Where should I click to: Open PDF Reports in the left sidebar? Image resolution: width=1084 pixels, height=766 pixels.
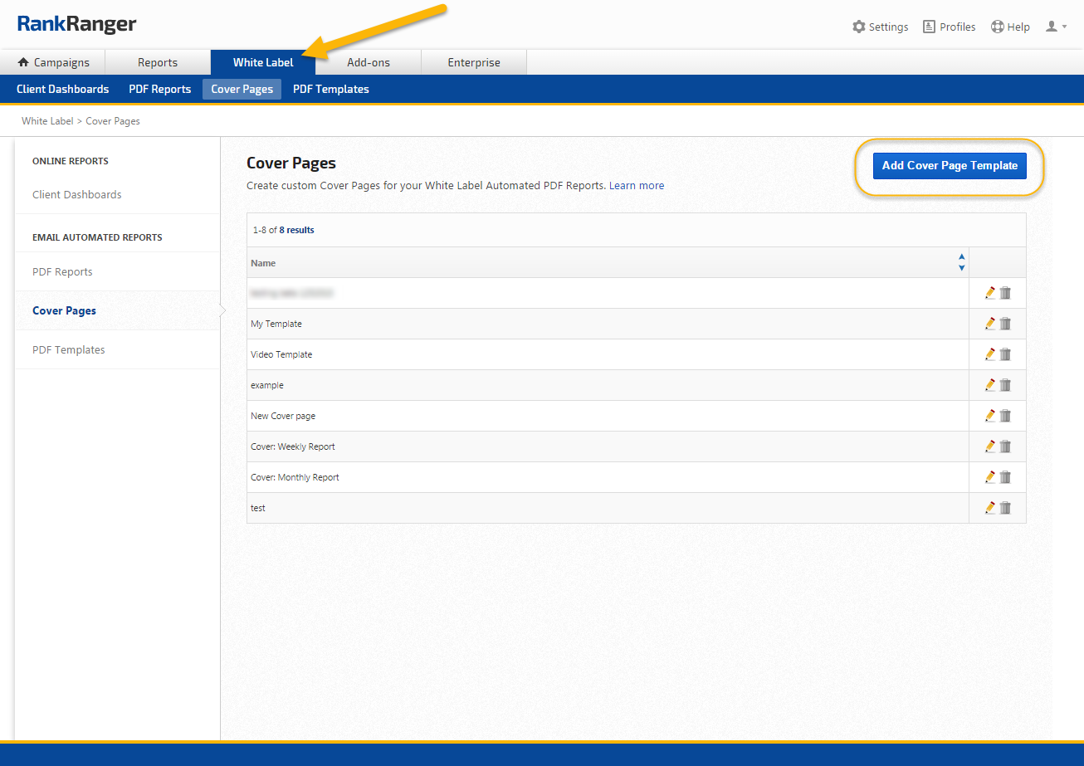pyautogui.click(x=62, y=272)
